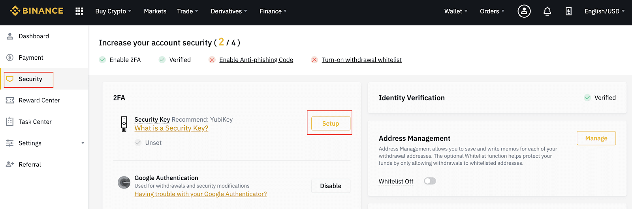Click the notifications bell icon
The image size is (632, 209).
click(547, 11)
